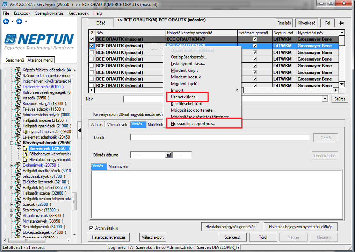Check the third BCE ORAUTK (másolat) row
This screenshot has height=252, width=355.
click(x=92, y=52)
